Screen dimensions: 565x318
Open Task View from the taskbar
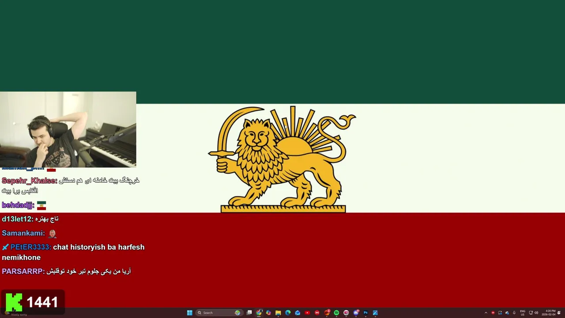[x=249, y=313]
